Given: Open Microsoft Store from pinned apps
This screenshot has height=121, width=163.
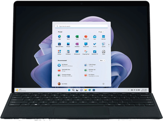Looking at the screenshot, I should (x=59, y=45).
